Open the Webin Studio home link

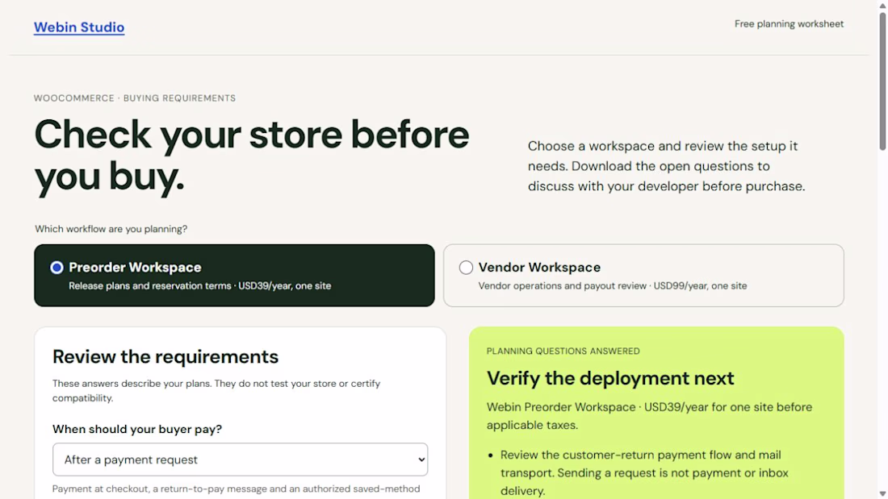79,27
